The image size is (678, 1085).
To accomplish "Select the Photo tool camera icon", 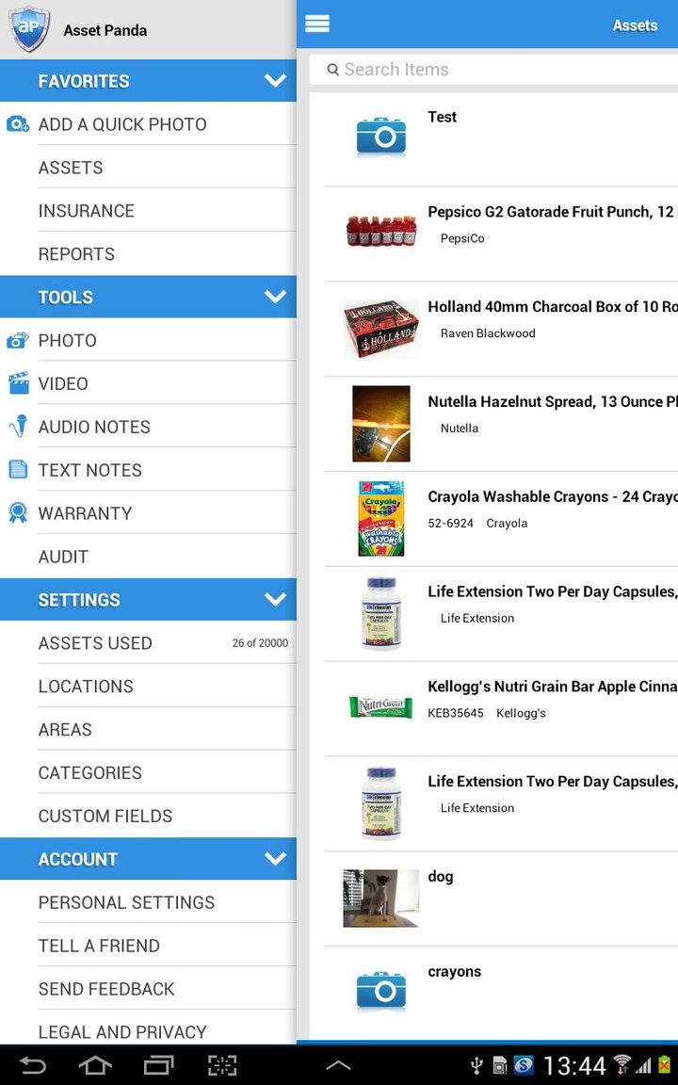I will [18, 340].
